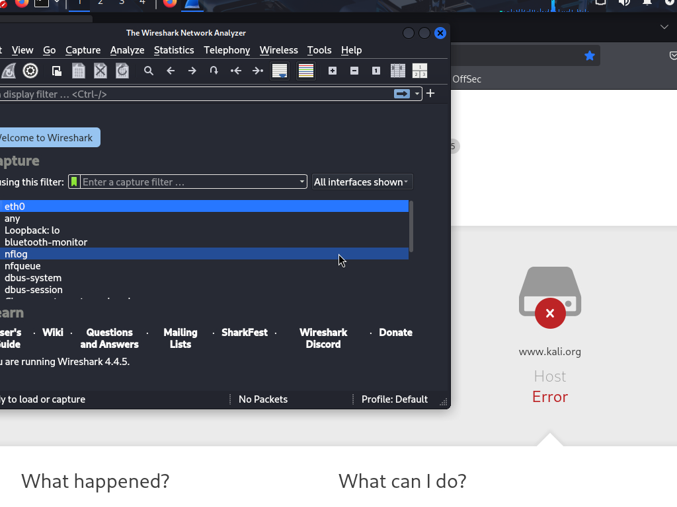Image resolution: width=677 pixels, height=507 pixels.
Task: Select the Loopback: lo interface
Action: click(x=204, y=230)
